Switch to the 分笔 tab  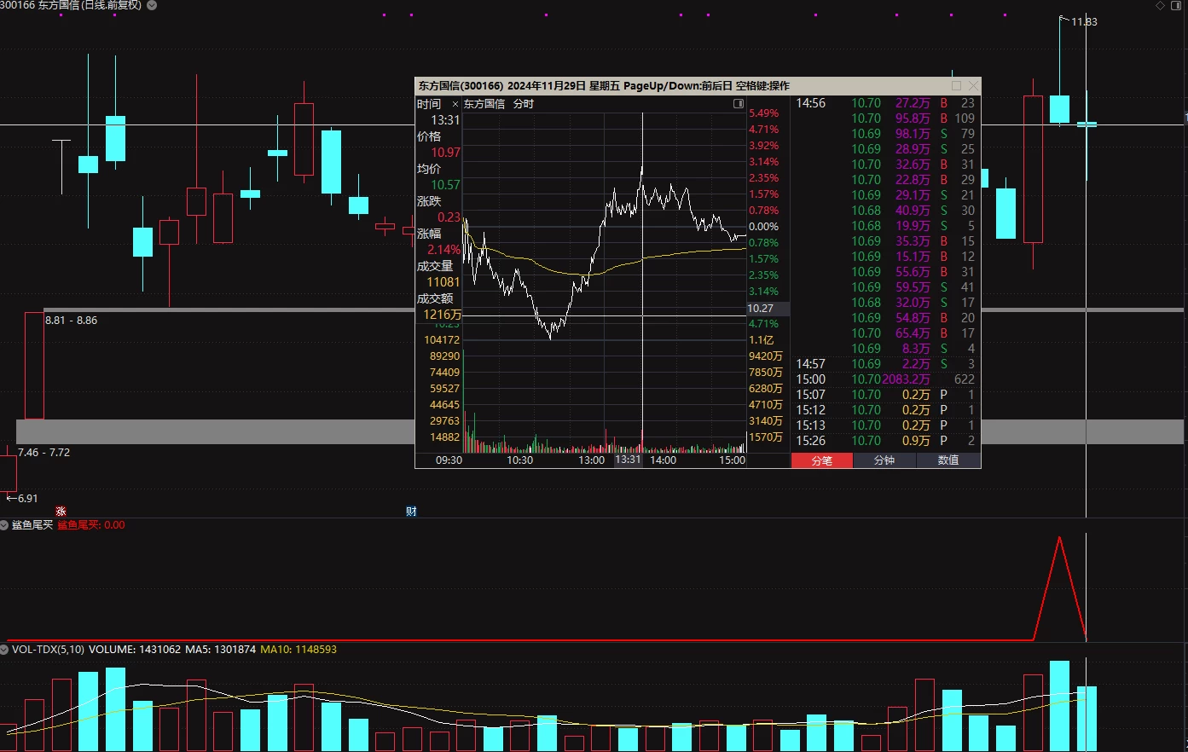coord(822,460)
